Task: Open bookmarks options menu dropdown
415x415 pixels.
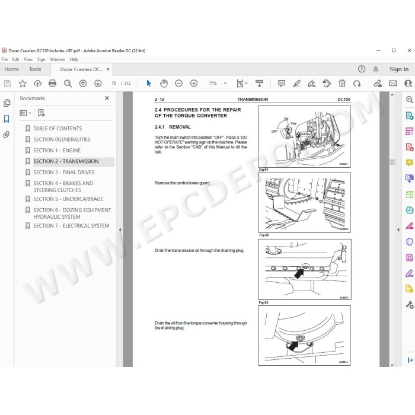Action: pos(25,113)
